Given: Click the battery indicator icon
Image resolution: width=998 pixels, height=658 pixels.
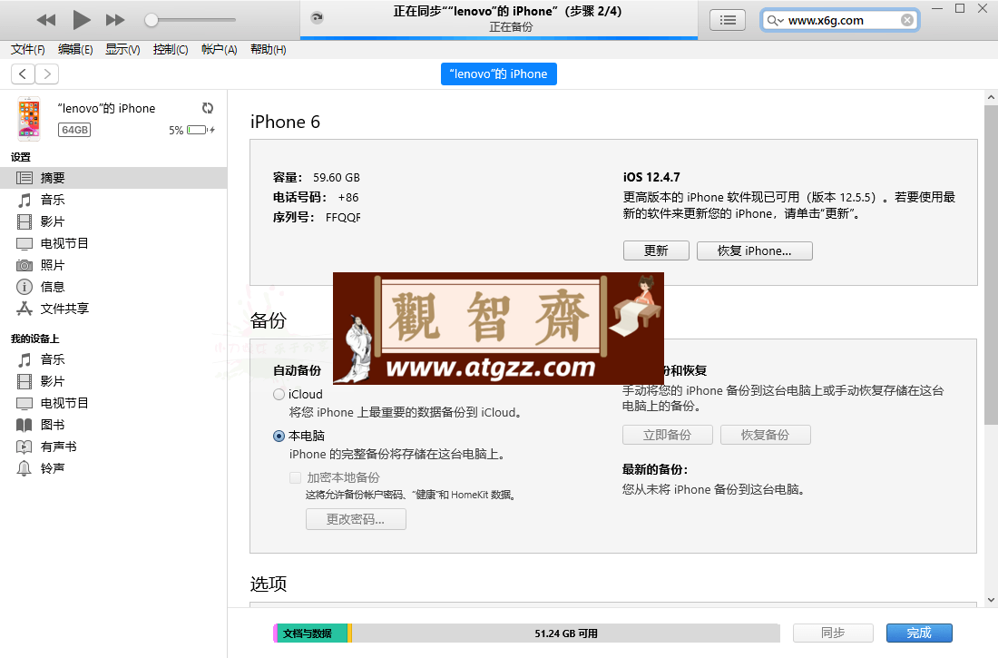Looking at the screenshot, I should click(x=201, y=130).
